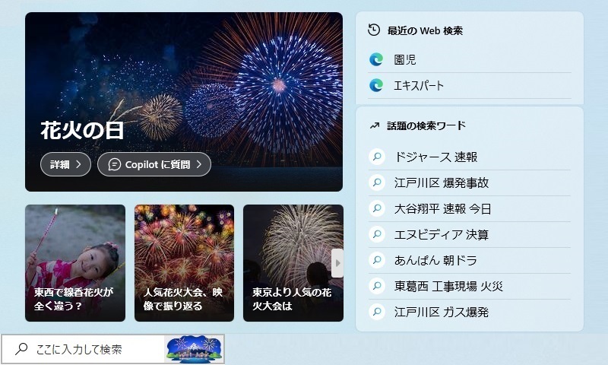Open 詳細 for 花火の日
608x365 pixels.
[x=65, y=164]
